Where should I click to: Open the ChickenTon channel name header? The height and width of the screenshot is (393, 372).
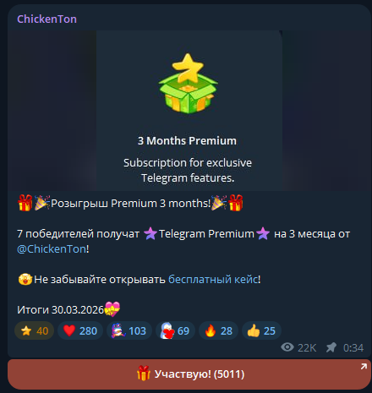pyautogui.click(x=46, y=19)
